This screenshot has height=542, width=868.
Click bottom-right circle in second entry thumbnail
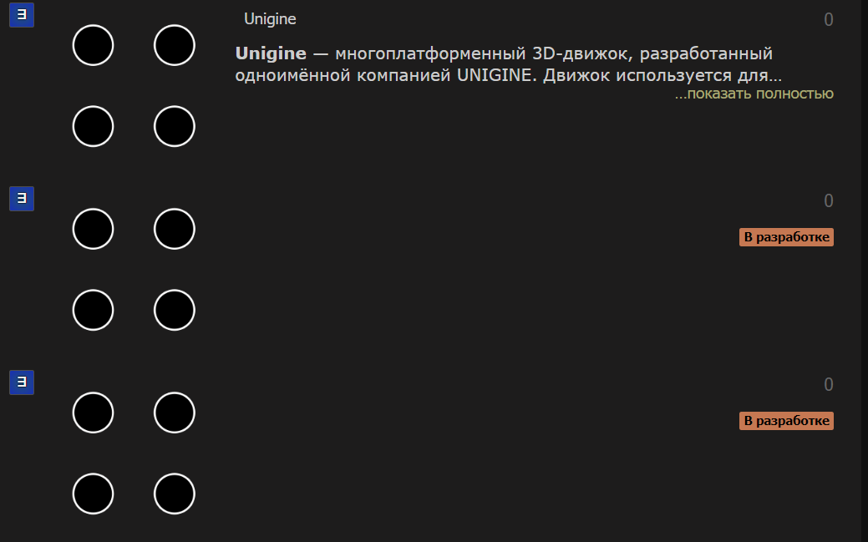point(174,310)
